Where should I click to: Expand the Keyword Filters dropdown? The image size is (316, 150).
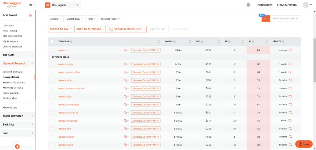(x=110, y=19)
